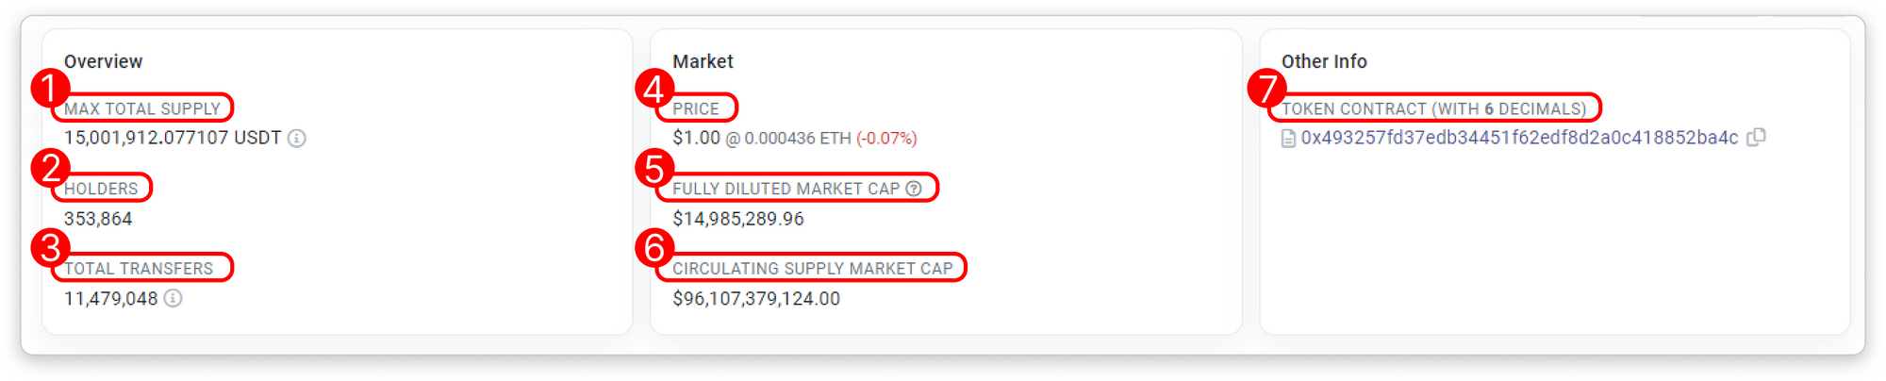Click the Holders label

pyautogui.click(x=101, y=189)
